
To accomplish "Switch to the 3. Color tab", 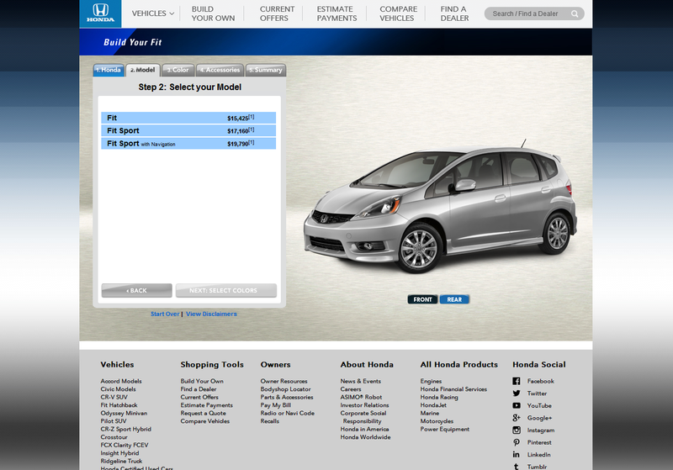I will (x=178, y=70).
